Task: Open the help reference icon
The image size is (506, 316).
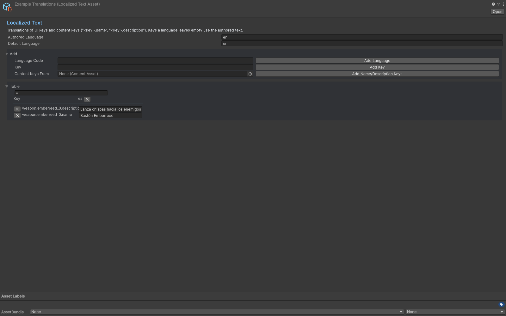Action: (x=493, y=4)
